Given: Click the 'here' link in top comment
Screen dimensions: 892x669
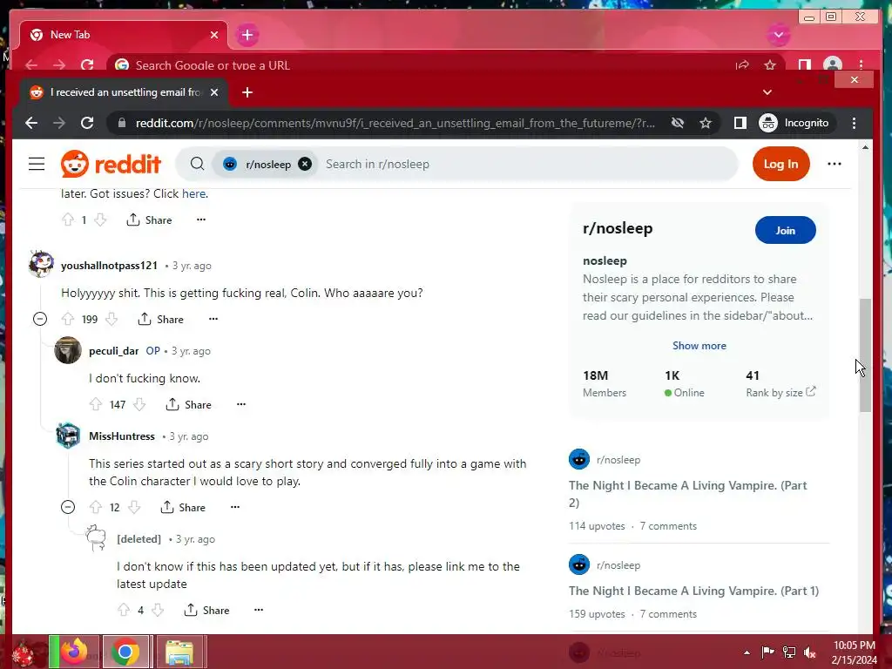Looking at the screenshot, I should click(193, 193).
